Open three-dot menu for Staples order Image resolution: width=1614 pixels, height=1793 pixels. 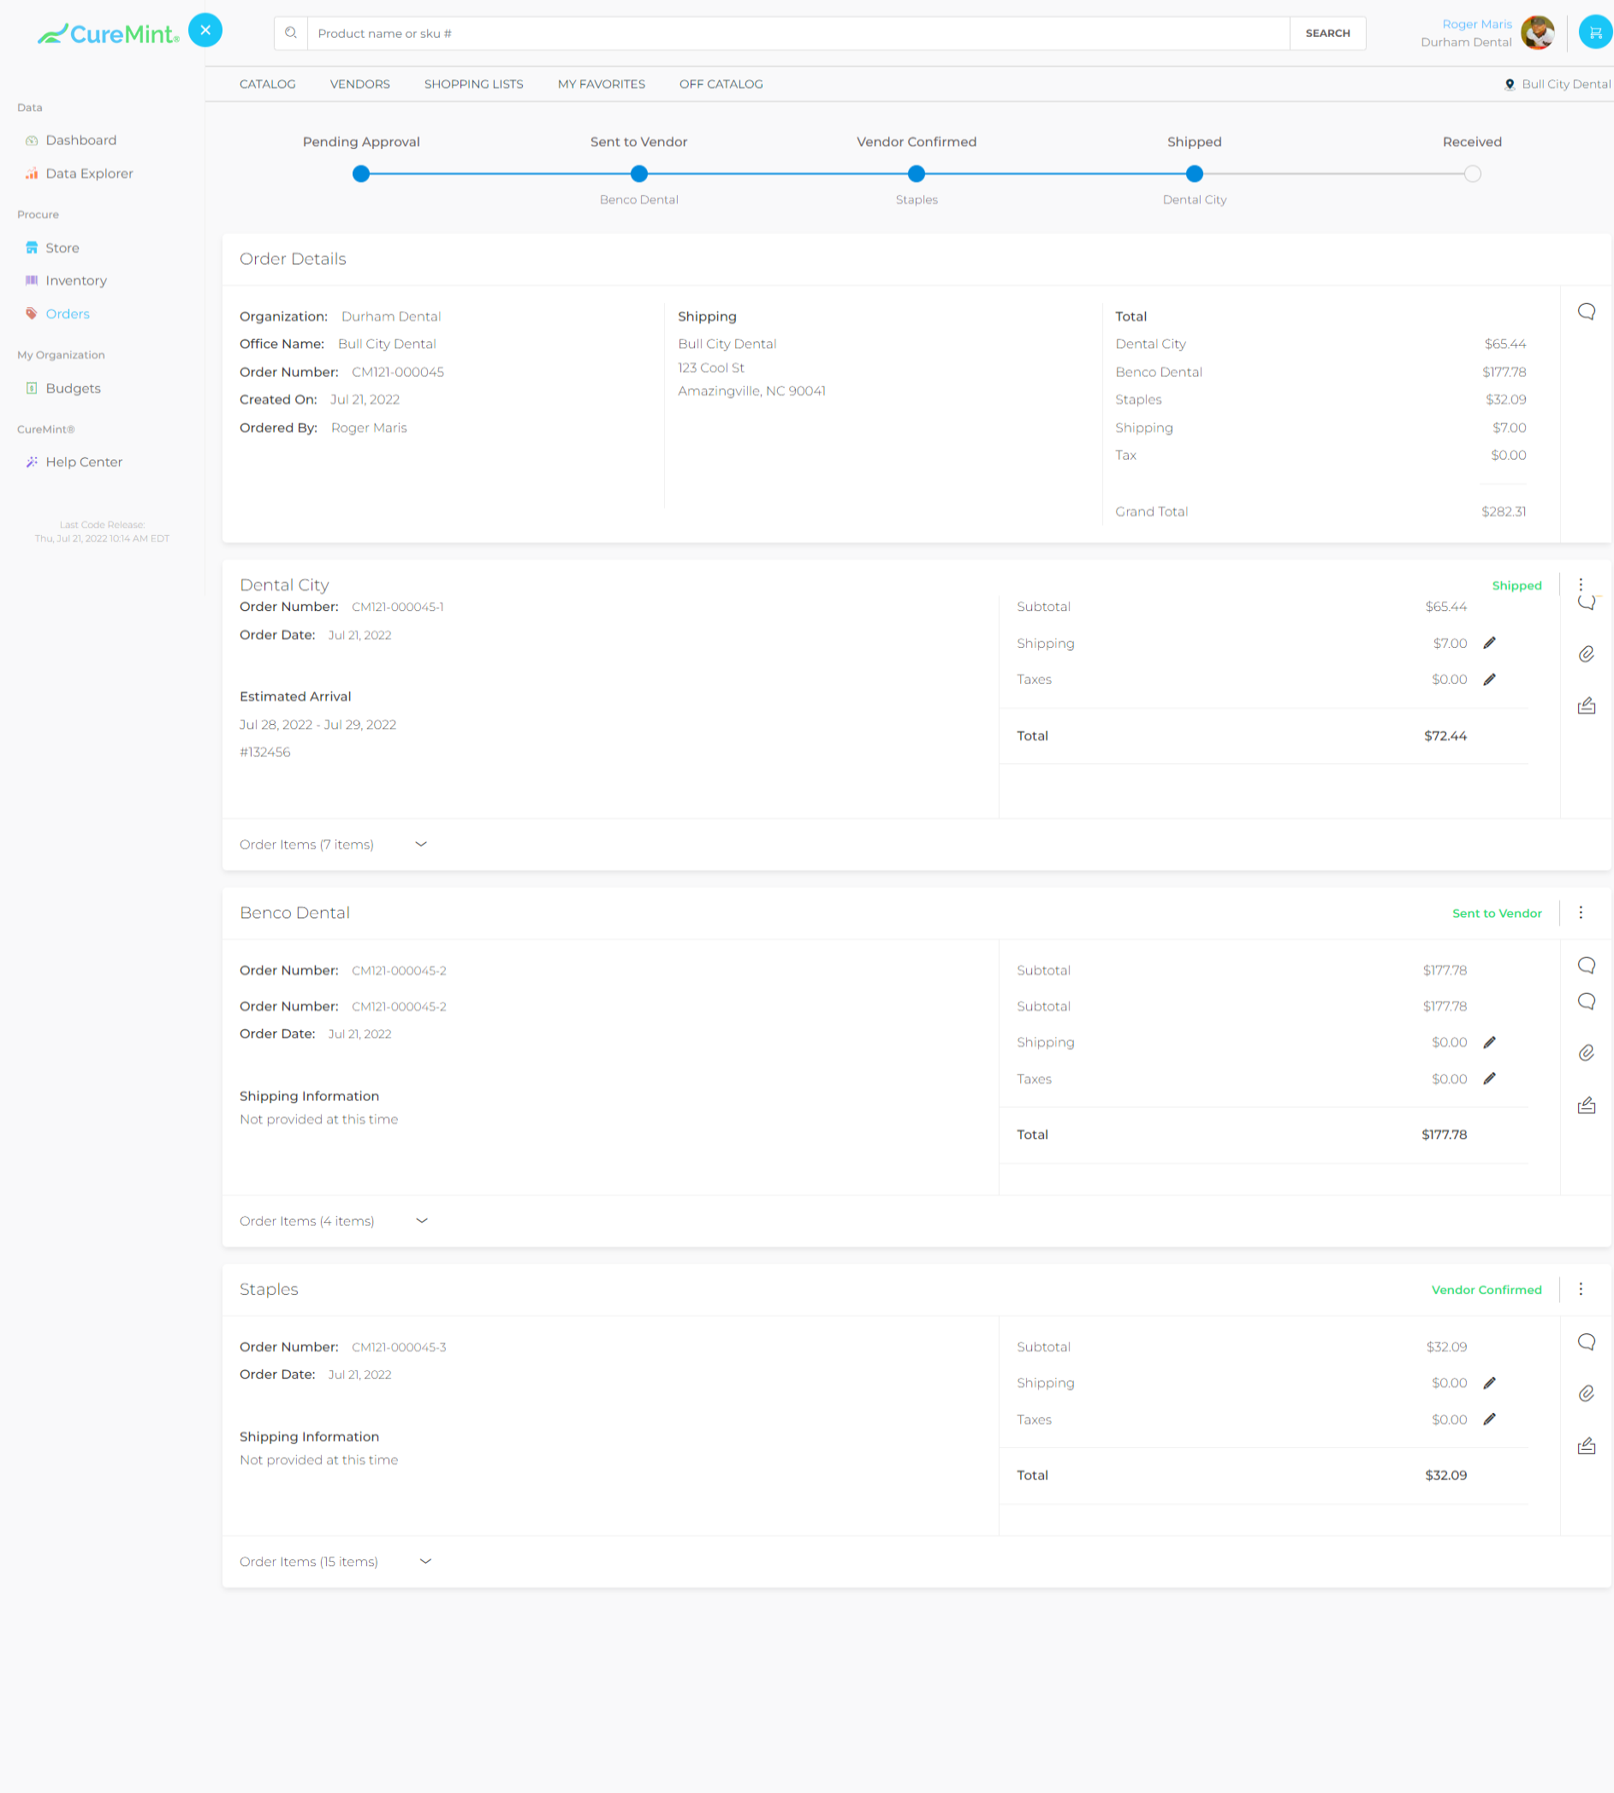click(x=1581, y=1289)
